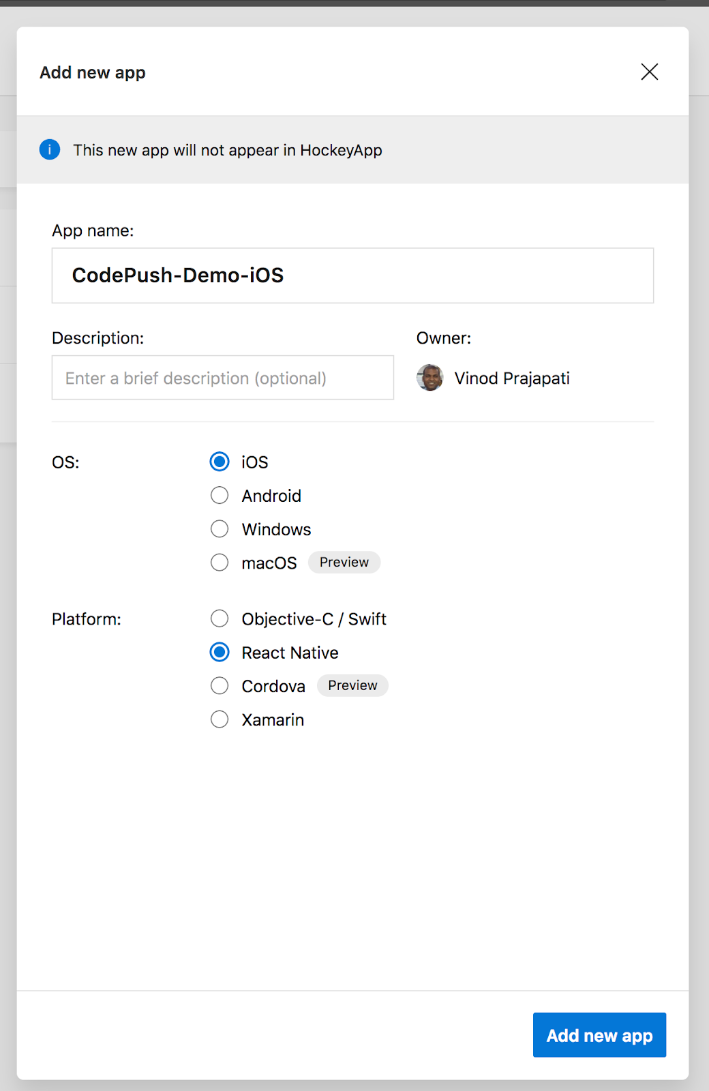Click the Vinod Prajapati owner name

(512, 378)
